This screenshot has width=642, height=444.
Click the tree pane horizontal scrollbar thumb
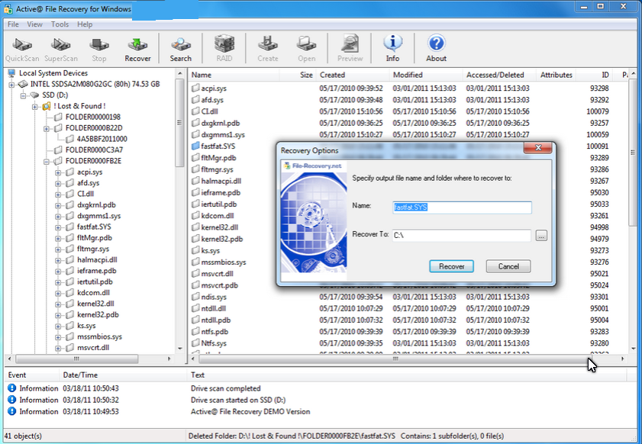click(x=77, y=359)
